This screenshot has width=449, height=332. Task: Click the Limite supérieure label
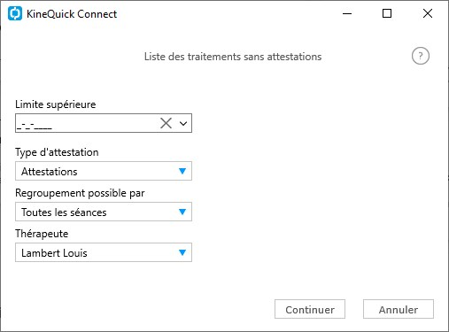[56, 104]
